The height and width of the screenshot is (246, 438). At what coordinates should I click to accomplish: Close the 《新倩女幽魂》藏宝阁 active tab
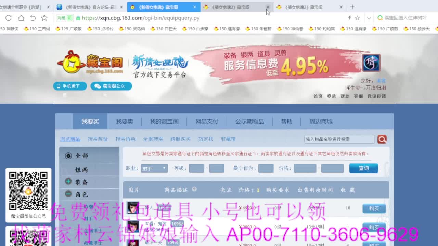pos(195,7)
